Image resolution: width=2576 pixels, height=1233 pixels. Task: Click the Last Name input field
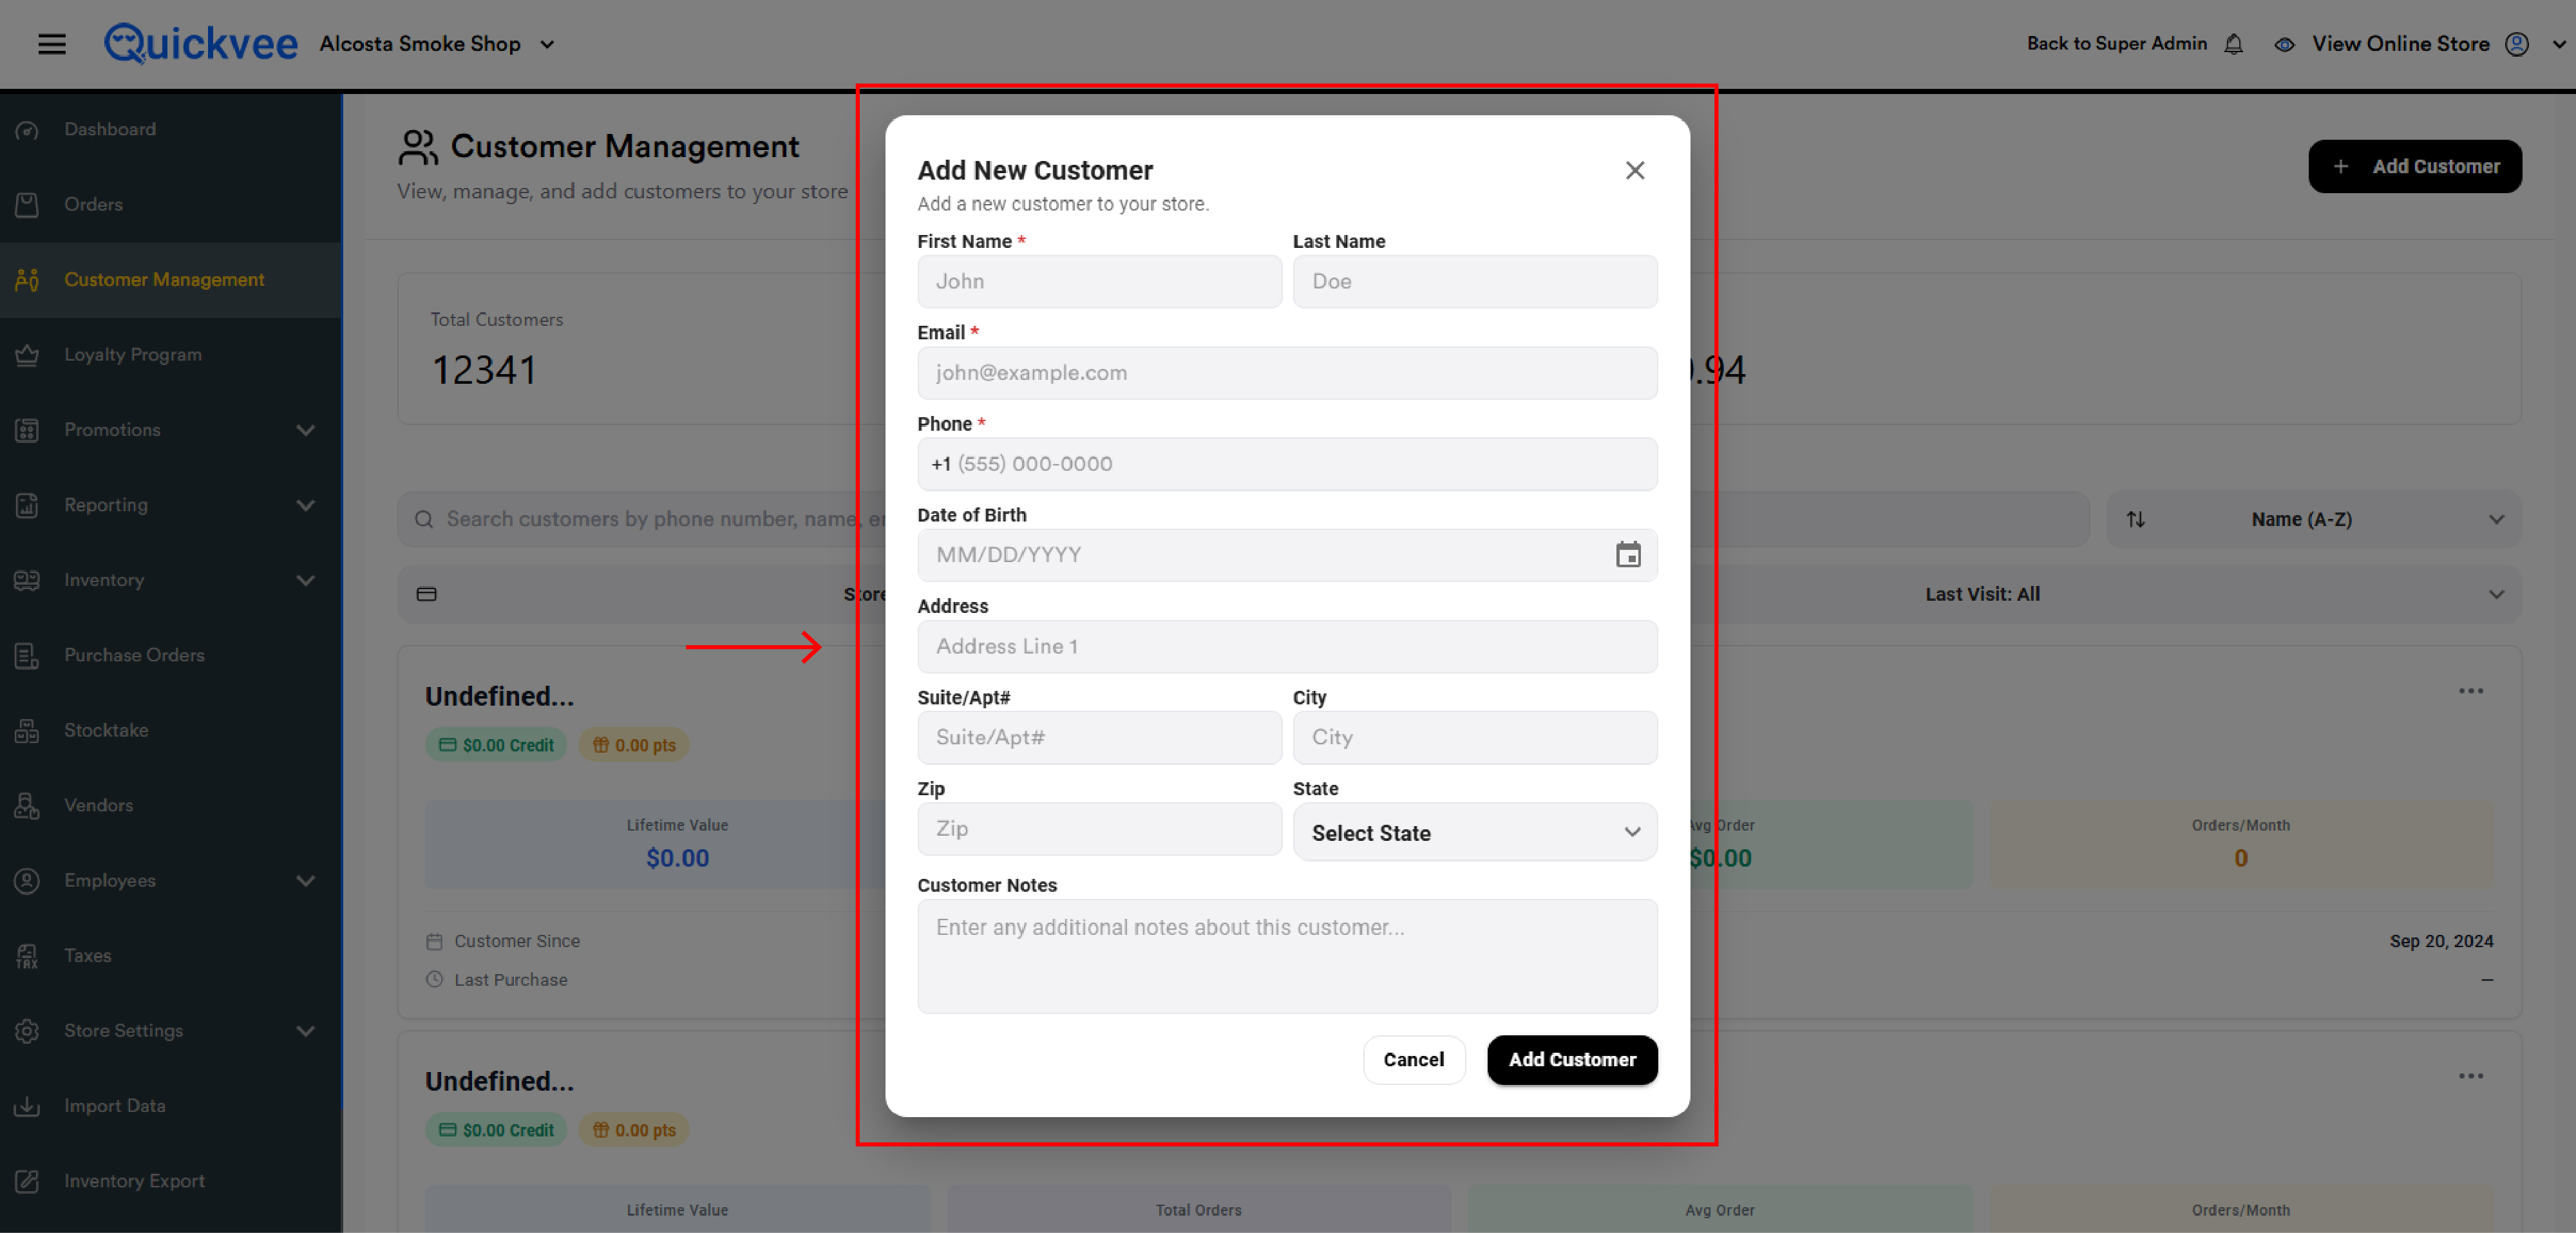[1475, 281]
